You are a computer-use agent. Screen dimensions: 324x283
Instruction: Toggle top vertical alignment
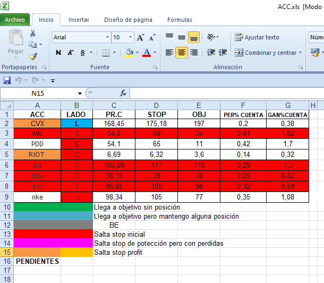tap(169, 37)
